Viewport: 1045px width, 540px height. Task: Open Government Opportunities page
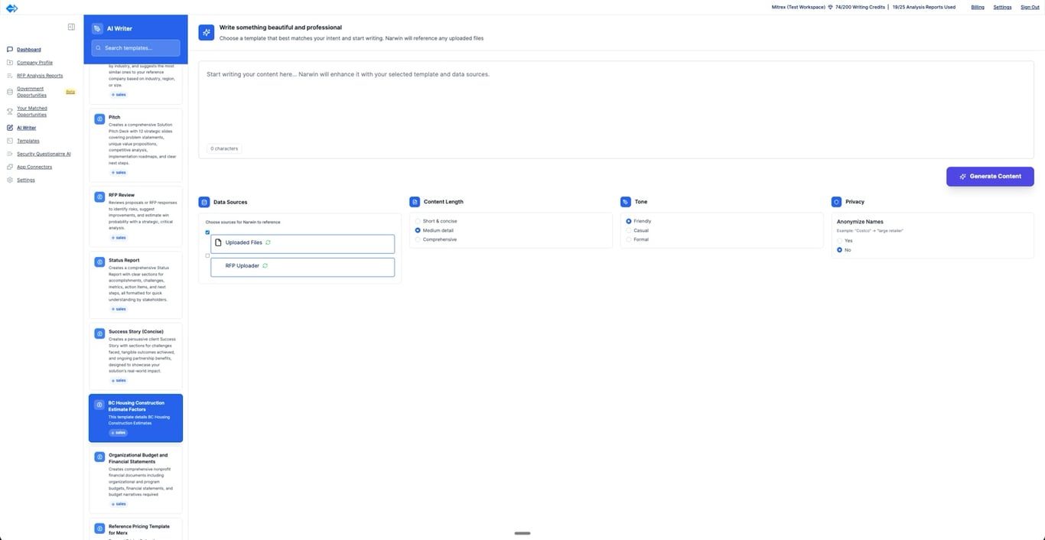[31, 92]
